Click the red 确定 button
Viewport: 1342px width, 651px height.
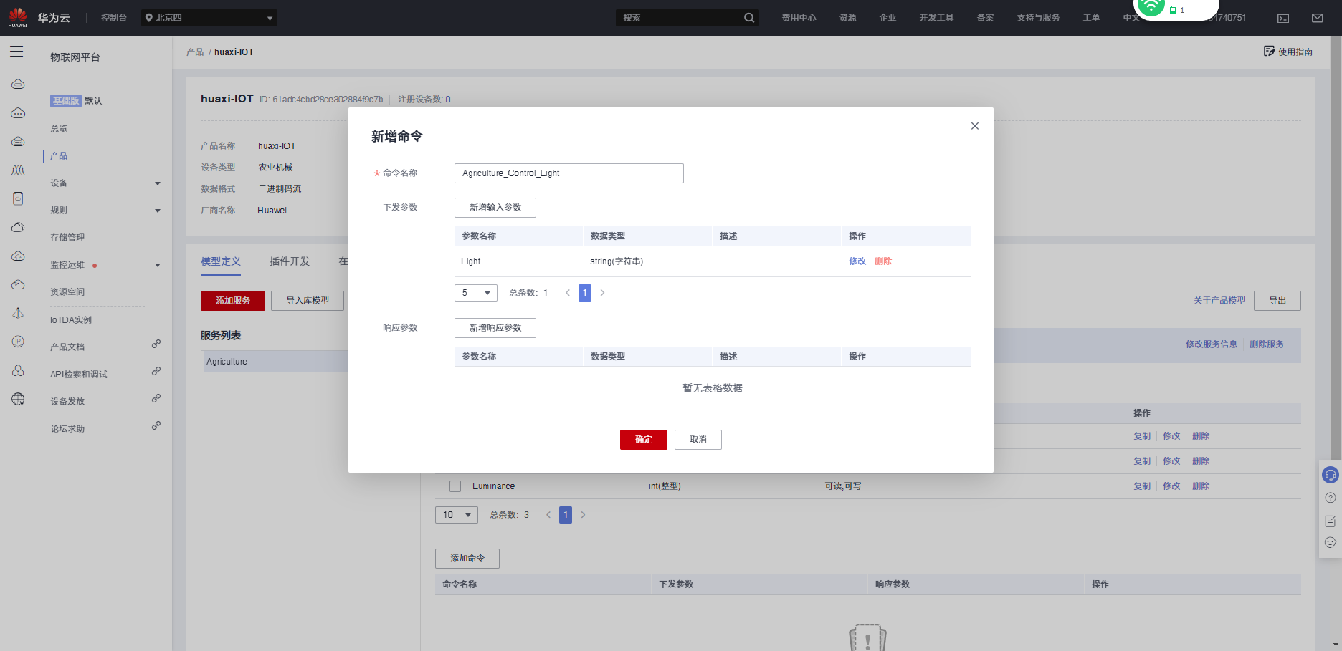[x=644, y=440]
